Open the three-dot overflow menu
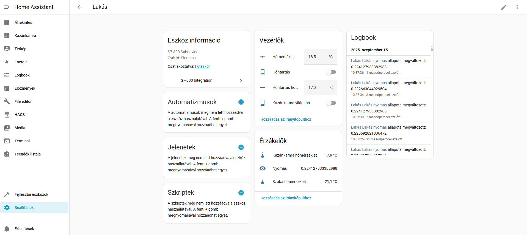Image resolution: width=527 pixels, height=235 pixels. [517, 7]
